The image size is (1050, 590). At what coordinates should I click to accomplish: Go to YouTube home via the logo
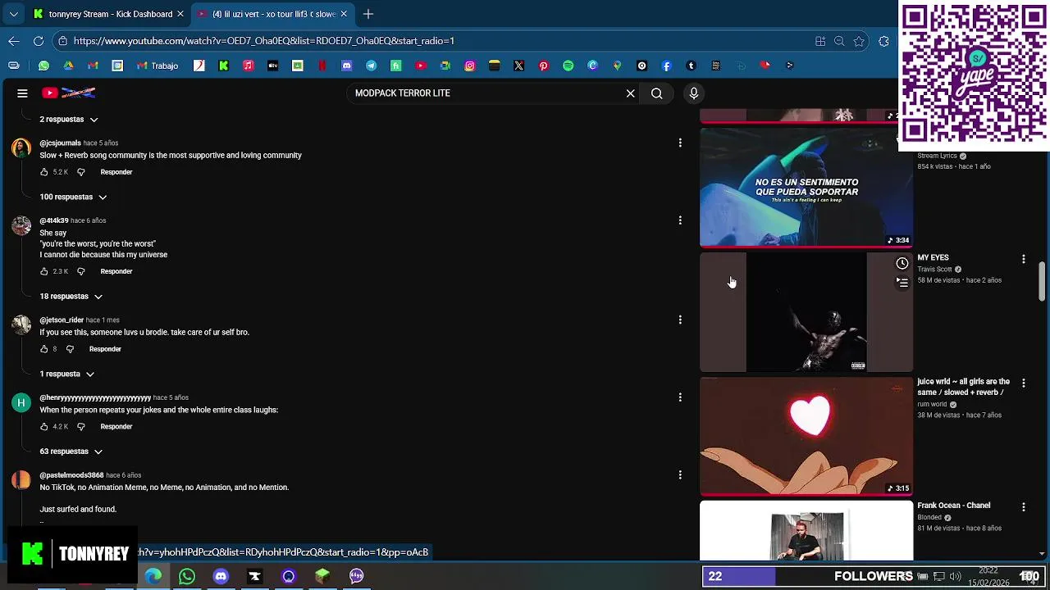click(x=69, y=93)
